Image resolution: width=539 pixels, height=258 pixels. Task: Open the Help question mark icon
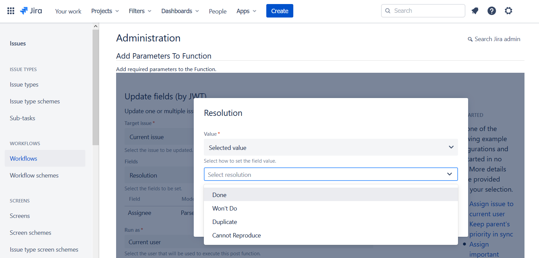click(492, 11)
